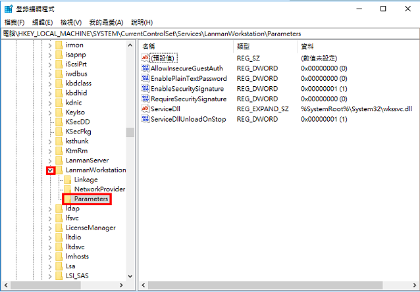The height and width of the screenshot is (292, 420).
Task: Click the values pane's scroll-right arrow
Action: (413, 285)
